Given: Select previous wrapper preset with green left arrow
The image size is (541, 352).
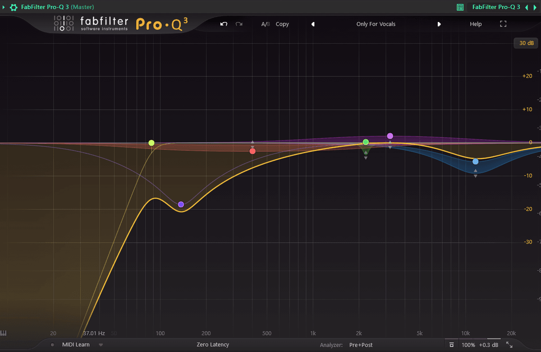Looking at the screenshot, I should [527, 7].
